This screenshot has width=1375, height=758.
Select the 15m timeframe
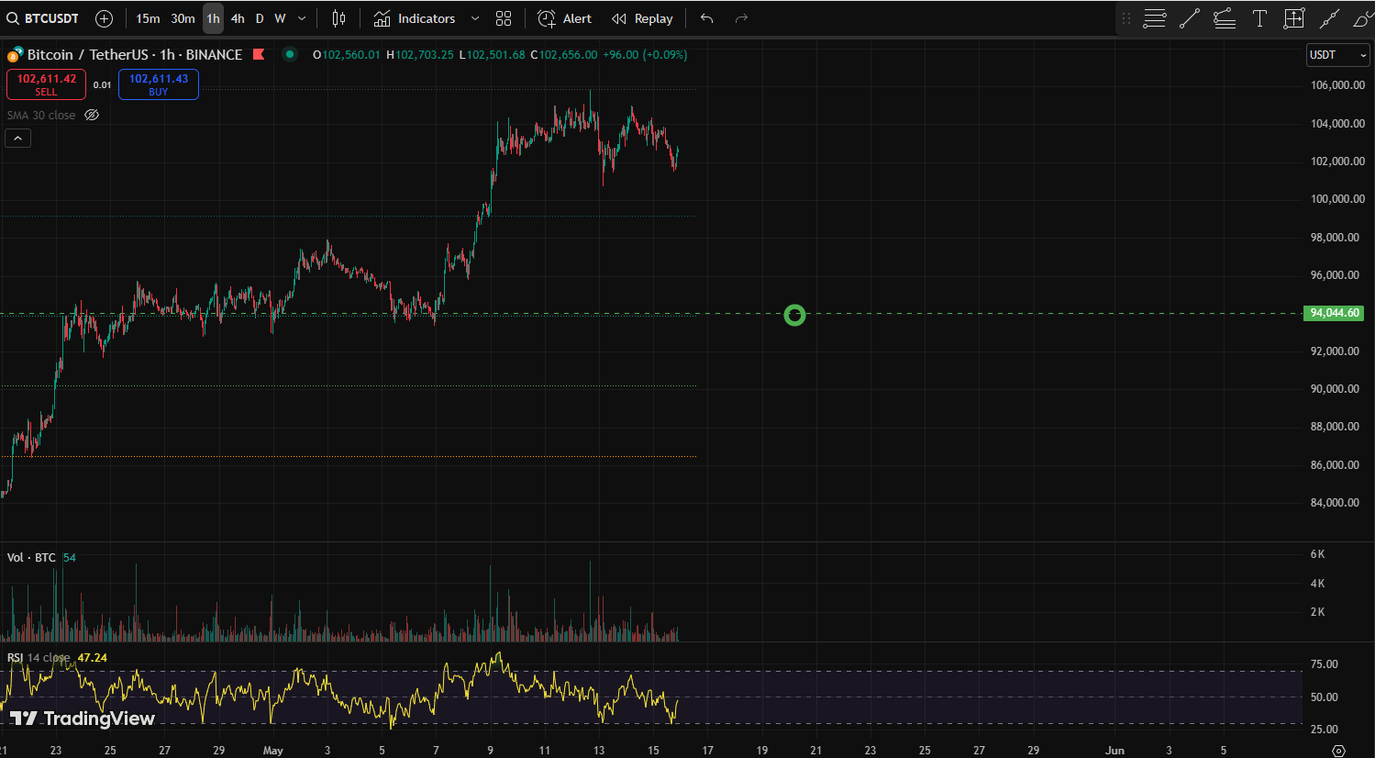(x=148, y=18)
